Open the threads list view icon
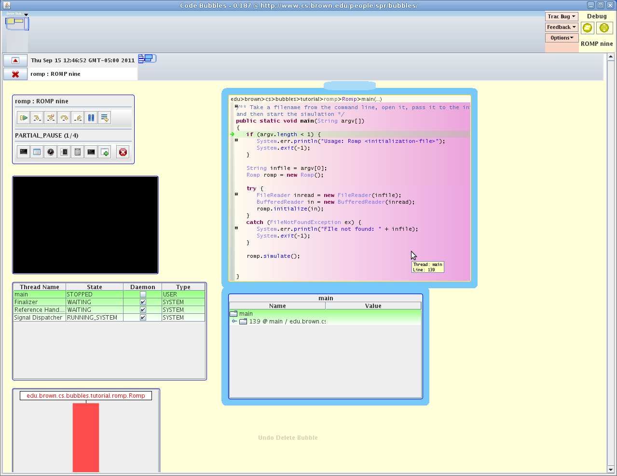This screenshot has width=617, height=476. pos(37,152)
